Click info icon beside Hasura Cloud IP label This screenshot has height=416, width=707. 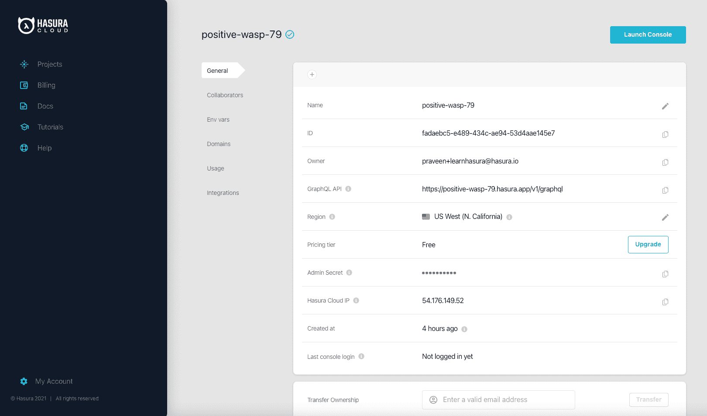(356, 300)
